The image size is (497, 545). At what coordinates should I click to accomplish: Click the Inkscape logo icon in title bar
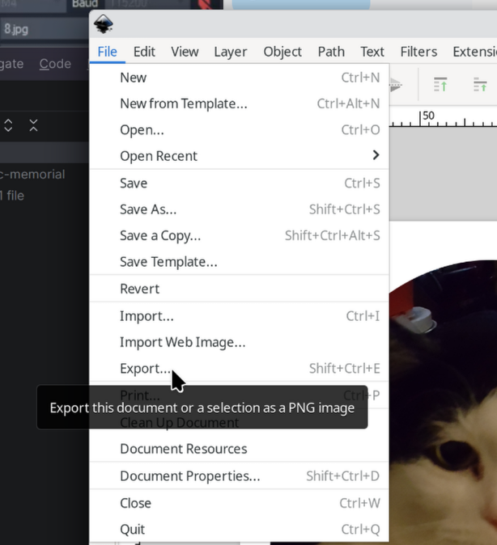104,24
